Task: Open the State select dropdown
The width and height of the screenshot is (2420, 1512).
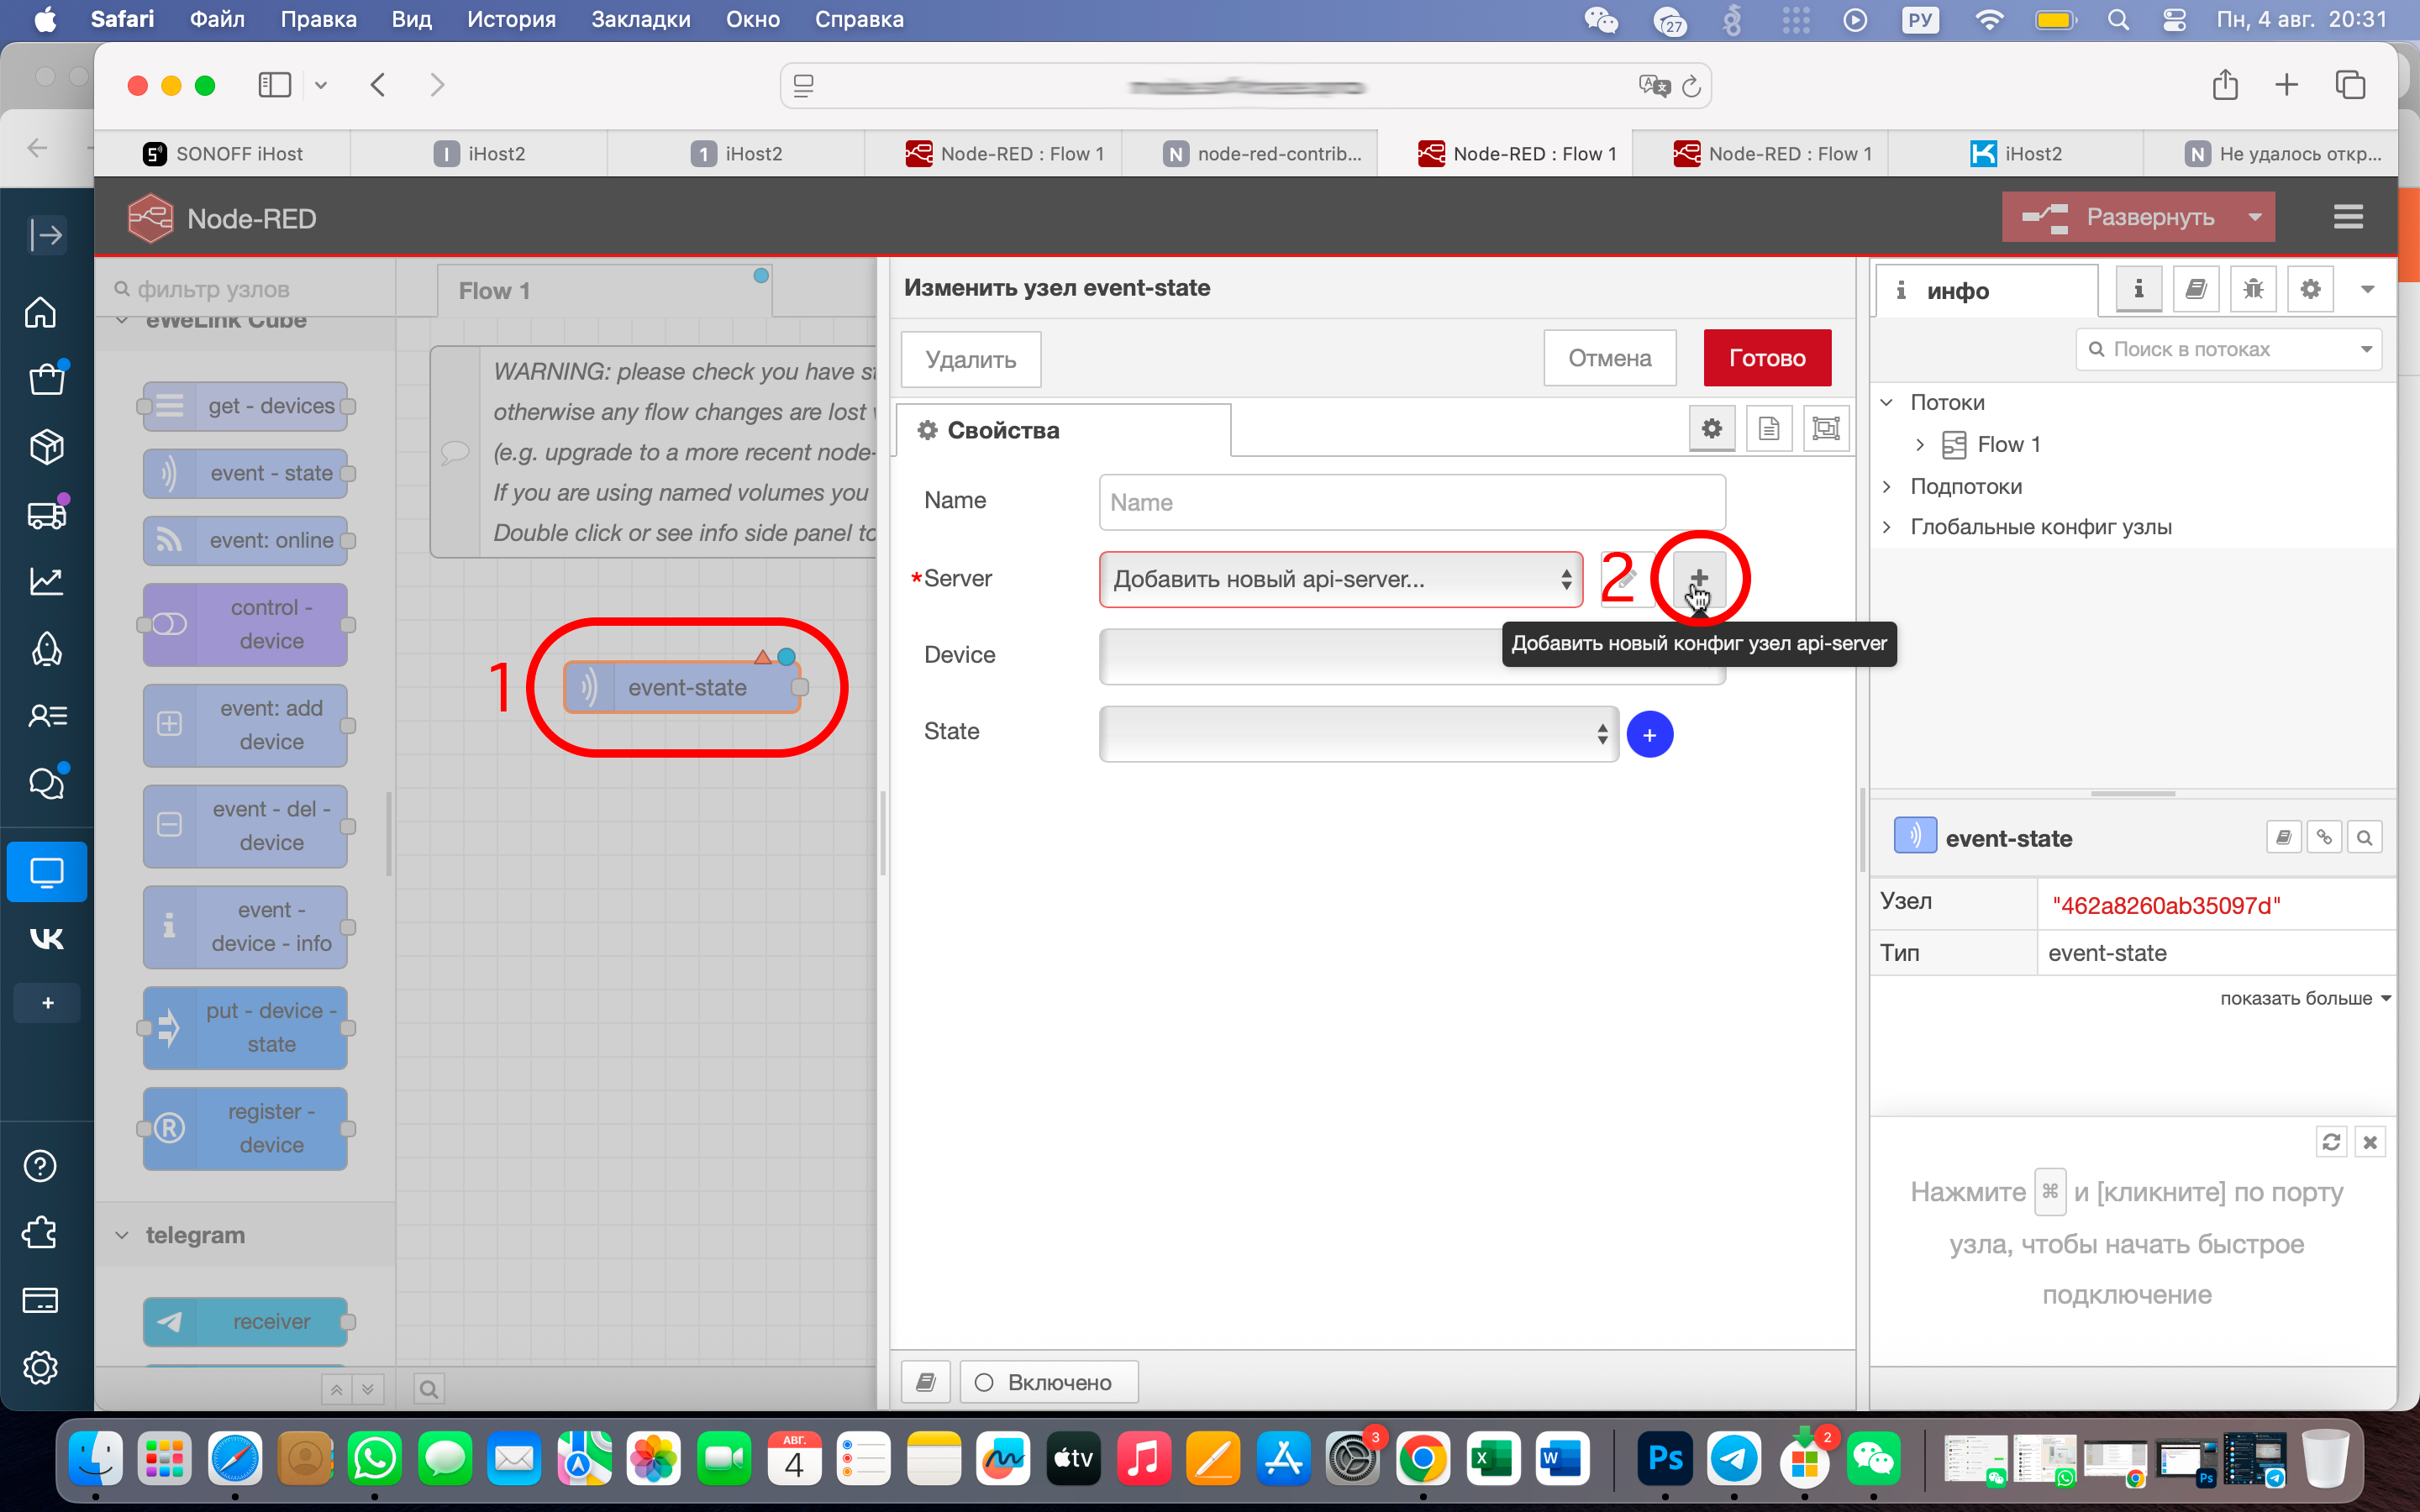Action: [x=1358, y=735]
